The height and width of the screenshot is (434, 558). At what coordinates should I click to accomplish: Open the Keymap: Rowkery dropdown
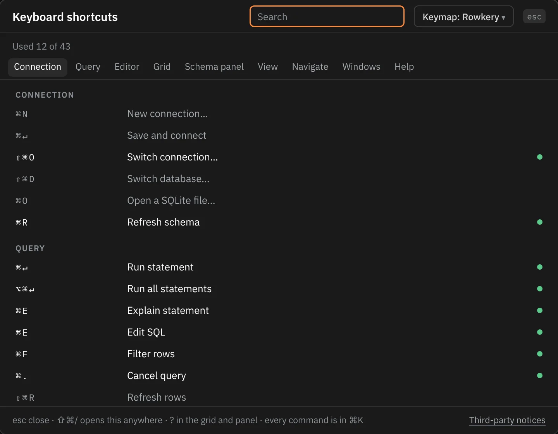coord(464,16)
